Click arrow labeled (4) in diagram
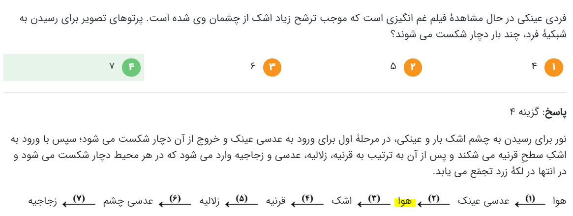The width and height of the screenshot is (573, 216). (308, 201)
